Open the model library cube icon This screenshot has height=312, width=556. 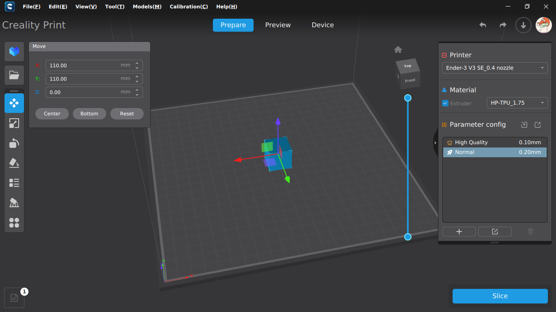[14, 52]
